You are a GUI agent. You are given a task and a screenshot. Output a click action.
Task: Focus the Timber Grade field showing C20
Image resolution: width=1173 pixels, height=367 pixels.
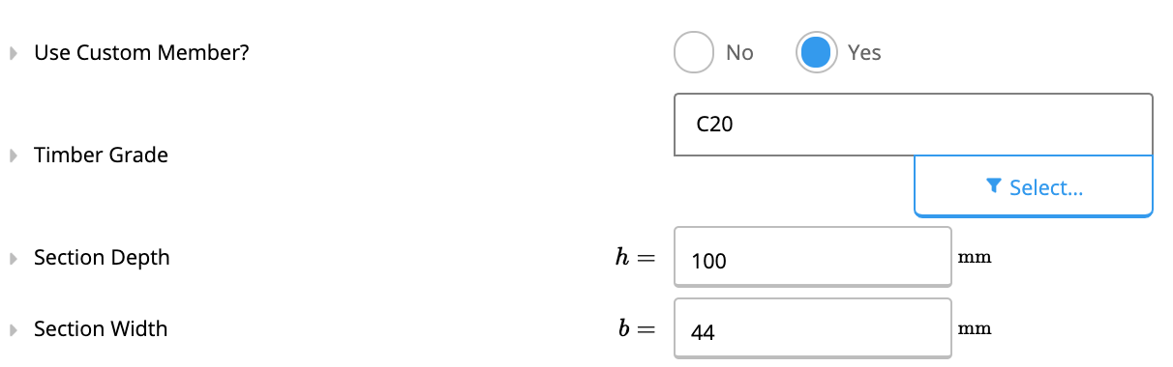[x=913, y=125]
